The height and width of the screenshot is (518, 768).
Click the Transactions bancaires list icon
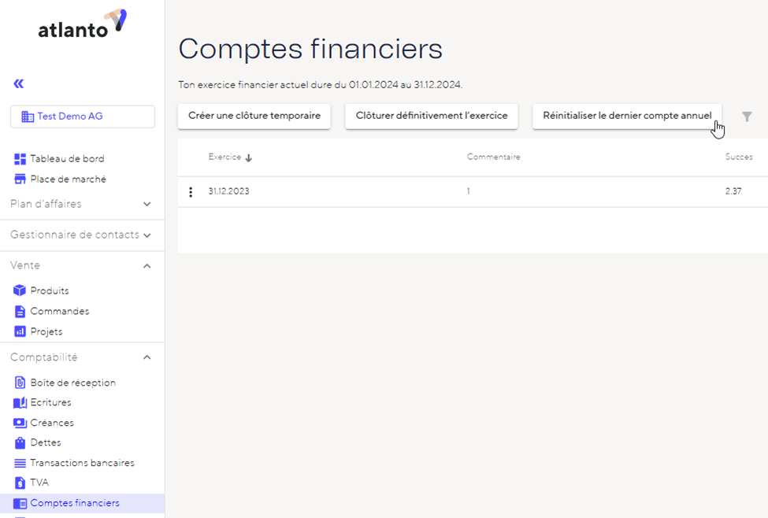(20, 463)
